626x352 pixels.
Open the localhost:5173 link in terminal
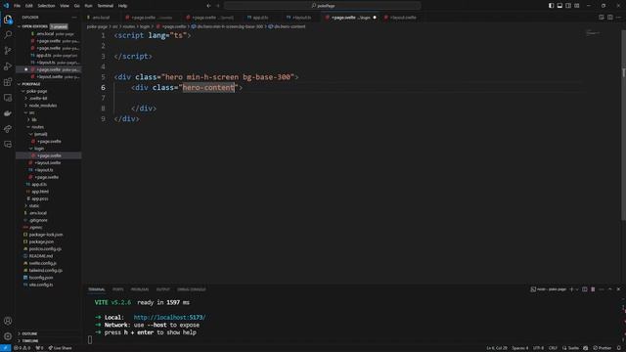point(169,317)
